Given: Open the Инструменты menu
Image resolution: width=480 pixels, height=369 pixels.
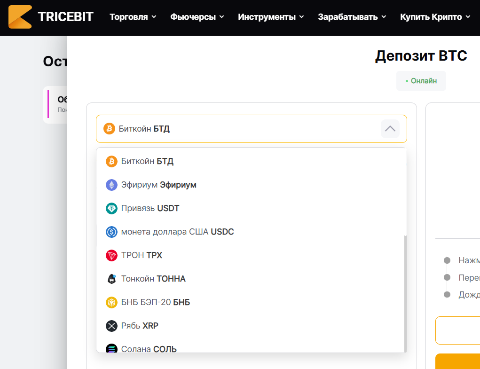Looking at the screenshot, I should click(271, 17).
